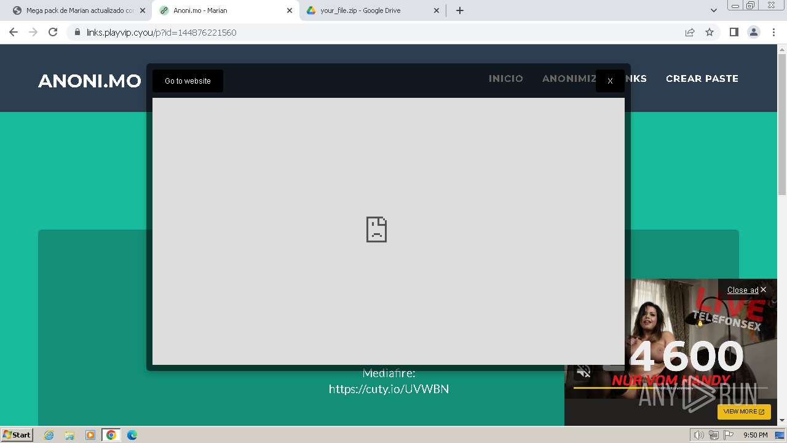Screen dimensions: 787x443
Task: Close the popup with X button
Action: click(x=610, y=81)
